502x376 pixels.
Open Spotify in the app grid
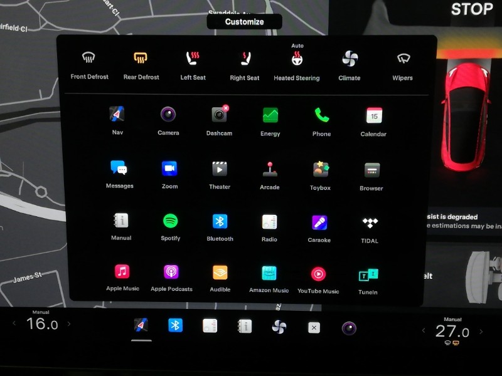click(170, 221)
